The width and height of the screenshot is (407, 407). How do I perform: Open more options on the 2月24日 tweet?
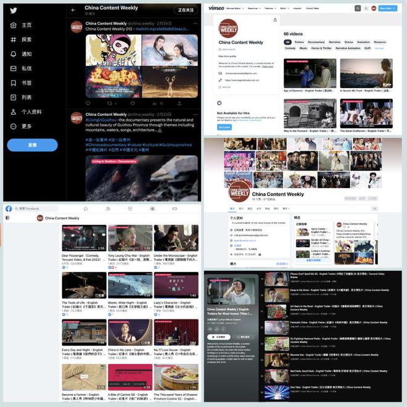[x=195, y=23]
